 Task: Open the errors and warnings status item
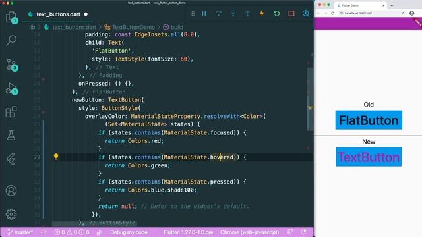[72, 232]
